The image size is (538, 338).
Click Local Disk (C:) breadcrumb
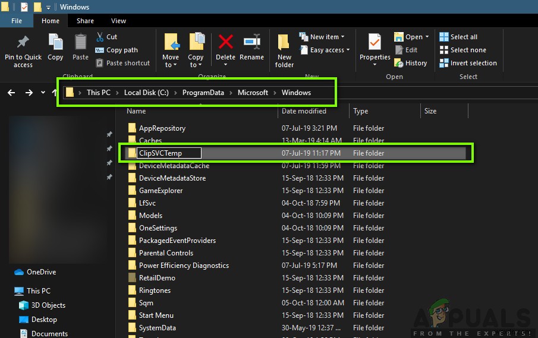coord(146,93)
